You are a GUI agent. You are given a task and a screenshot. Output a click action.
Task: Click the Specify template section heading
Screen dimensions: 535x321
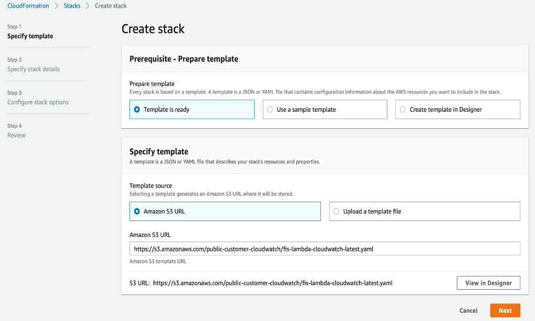click(x=159, y=152)
